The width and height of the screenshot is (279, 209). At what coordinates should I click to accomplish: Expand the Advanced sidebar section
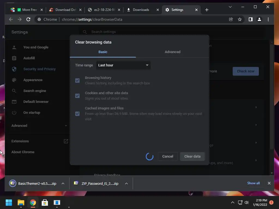pos(39,126)
